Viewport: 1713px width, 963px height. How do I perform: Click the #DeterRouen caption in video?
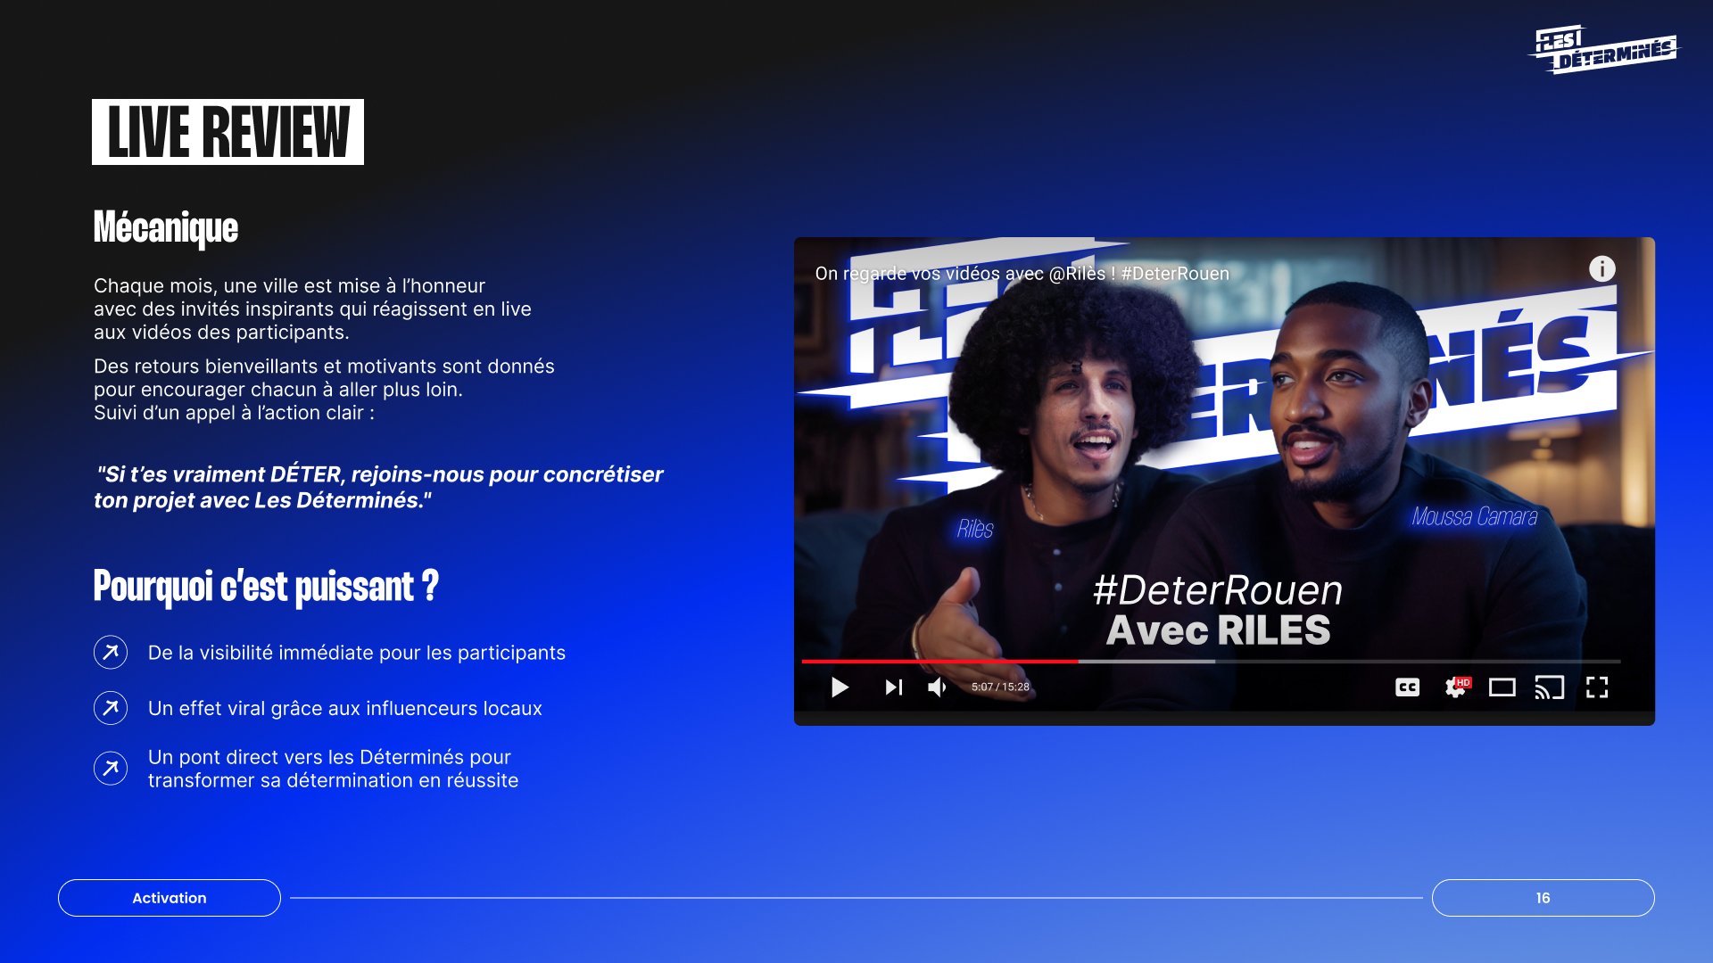click(x=1218, y=589)
